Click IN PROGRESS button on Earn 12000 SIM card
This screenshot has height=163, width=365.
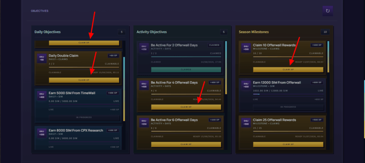[x=288, y=107]
